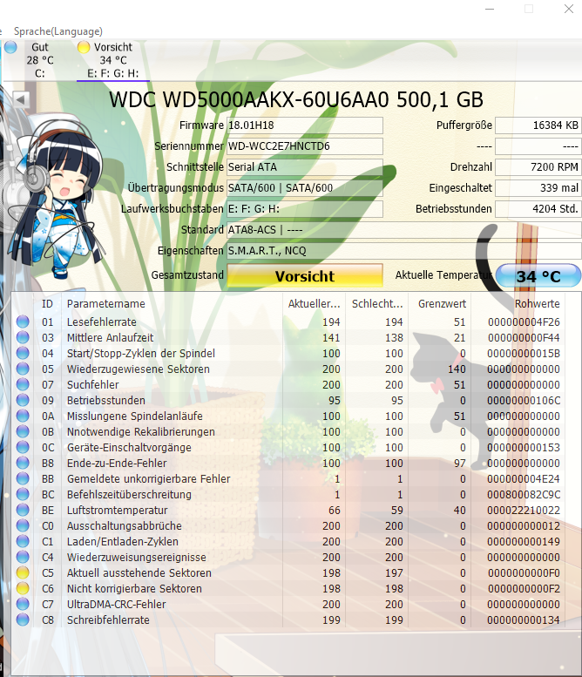Open the Sprache(Language) menu
The image size is (582, 677).
point(58,31)
